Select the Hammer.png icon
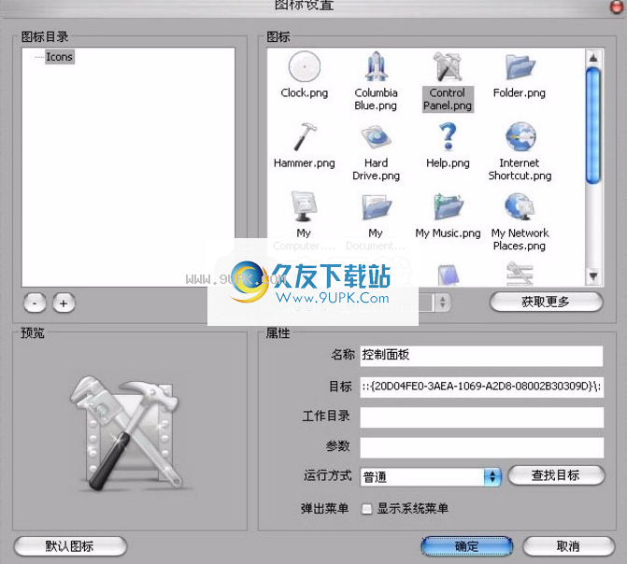 pyautogui.click(x=305, y=136)
